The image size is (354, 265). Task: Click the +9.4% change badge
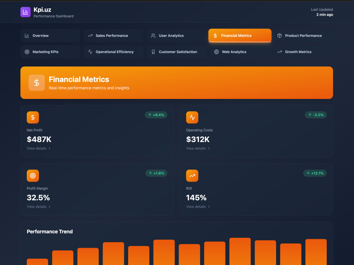click(156, 115)
